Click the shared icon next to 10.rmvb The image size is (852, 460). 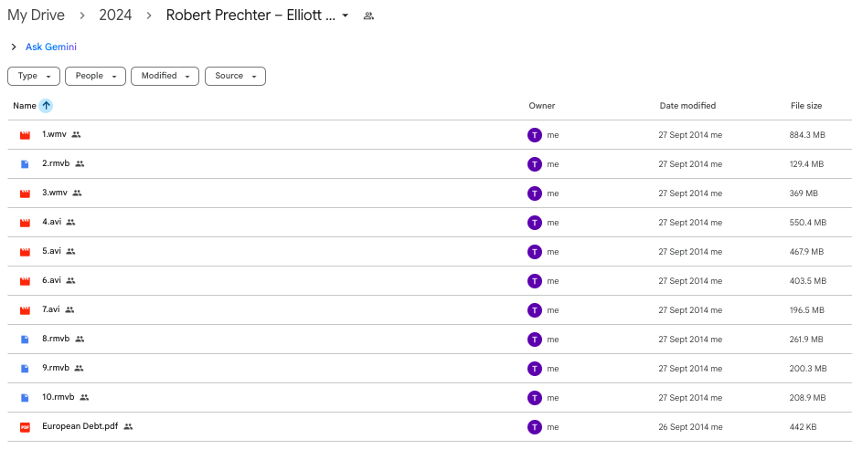(84, 397)
